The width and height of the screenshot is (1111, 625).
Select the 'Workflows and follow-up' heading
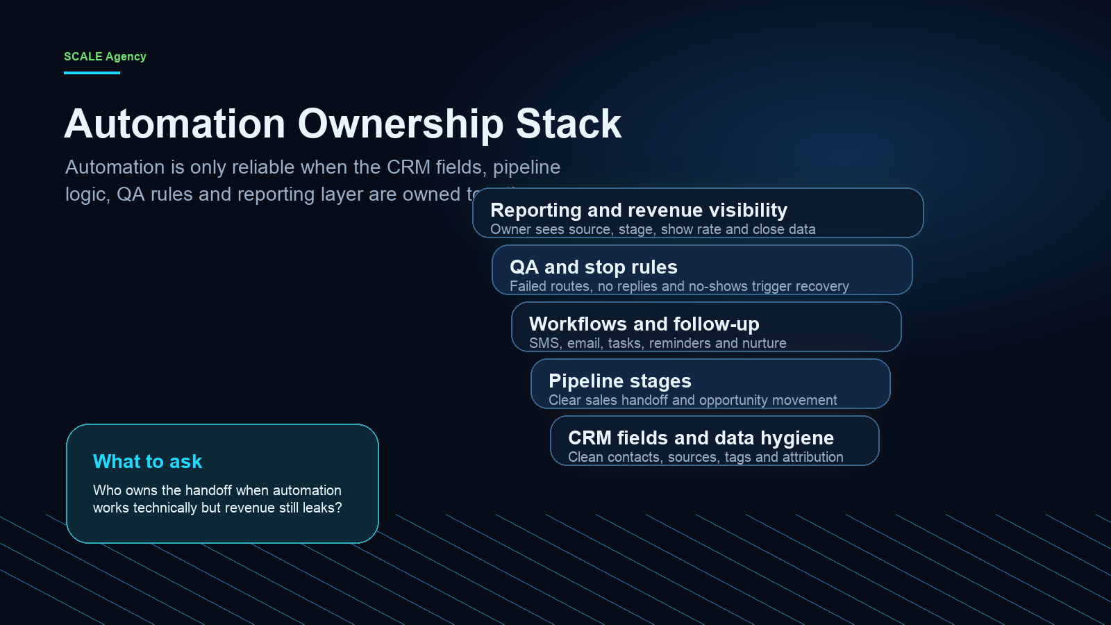tap(644, 324)
